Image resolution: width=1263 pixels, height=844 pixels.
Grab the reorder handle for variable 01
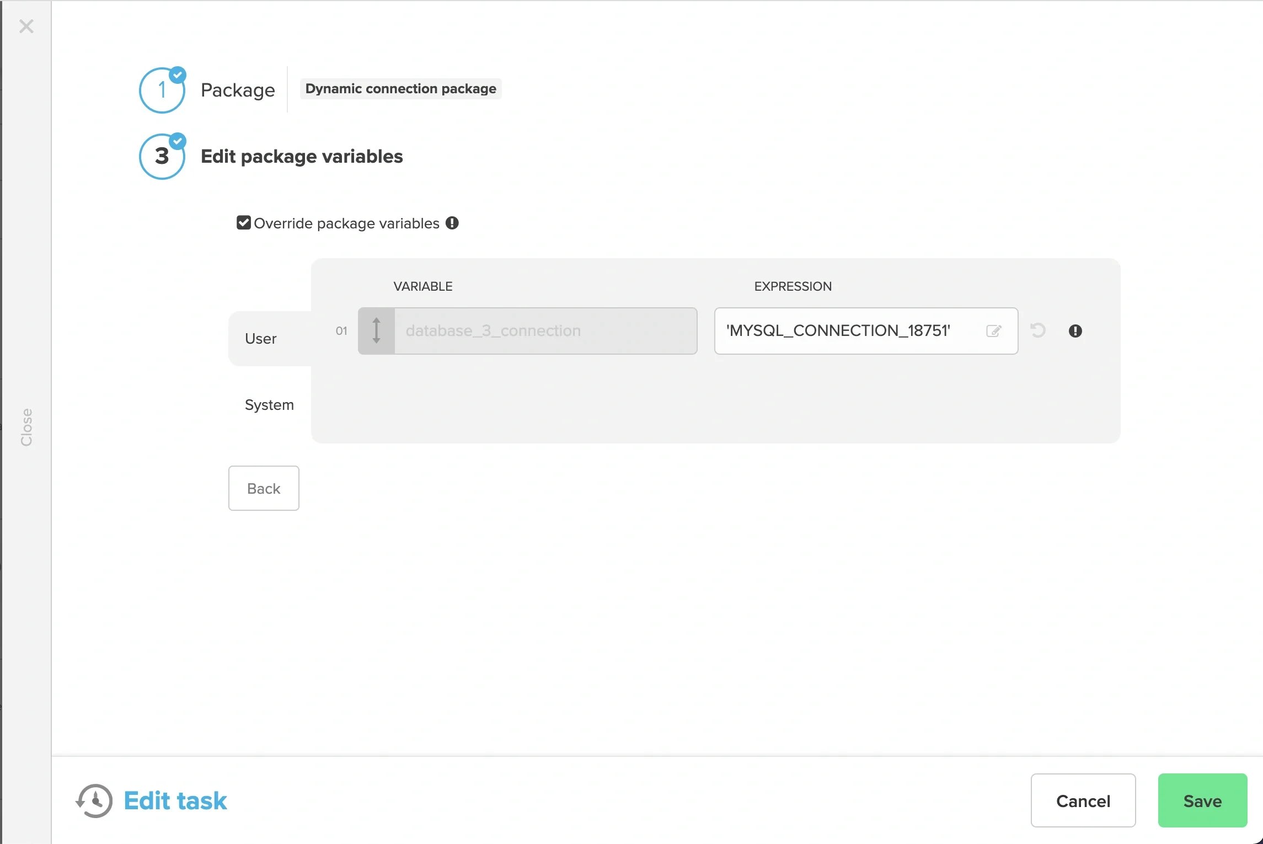376,331
